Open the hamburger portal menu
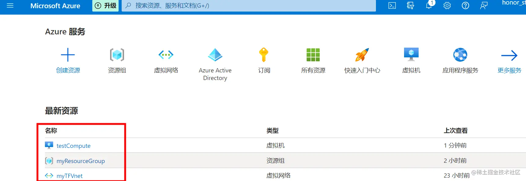The height and width of the screenshot is (181, 526). [x=10, y=5]
